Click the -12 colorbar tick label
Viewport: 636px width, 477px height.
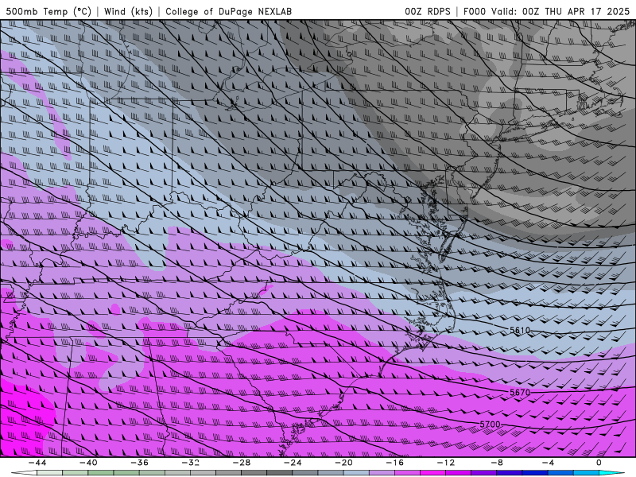[x=446, y=463]
